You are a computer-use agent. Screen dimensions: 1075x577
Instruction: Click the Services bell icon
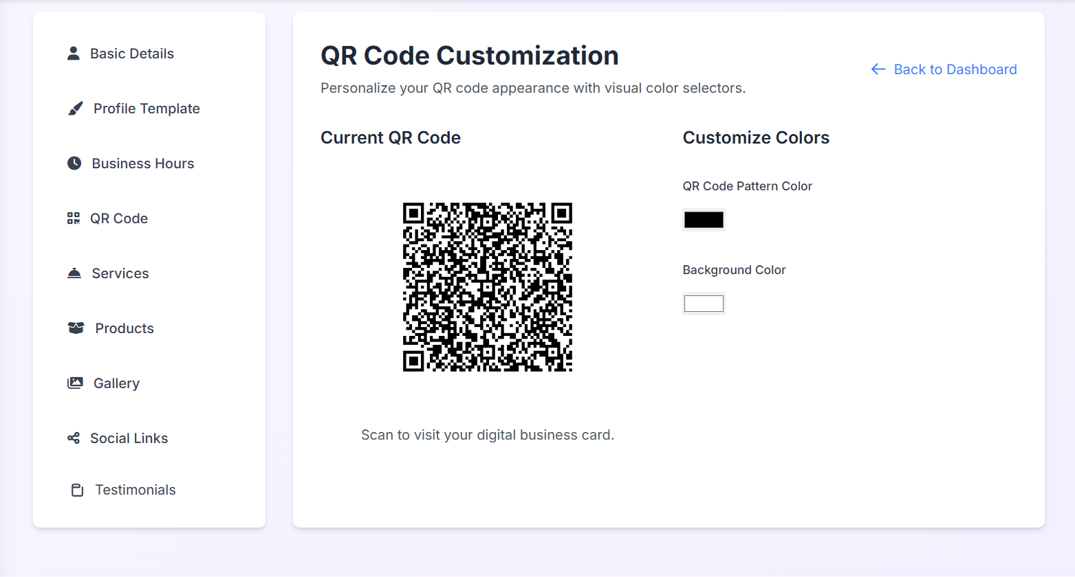point(74,273)
